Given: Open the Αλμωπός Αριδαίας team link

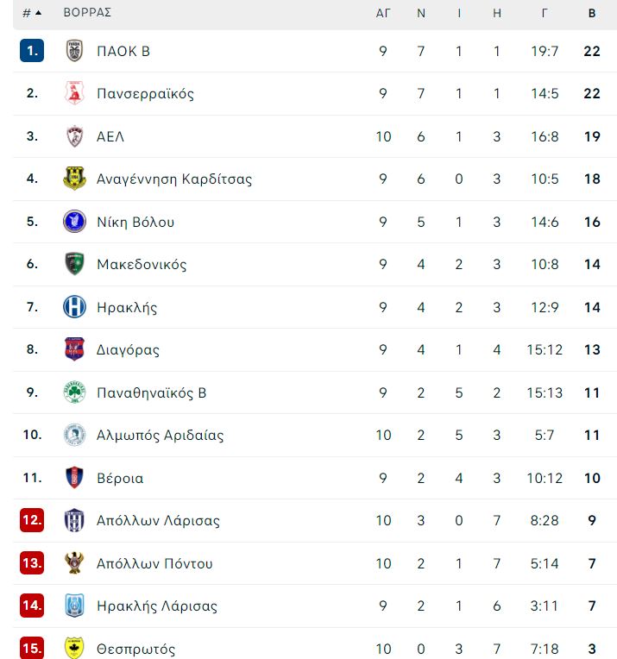Looking at the screenshot, I should 161,436.
